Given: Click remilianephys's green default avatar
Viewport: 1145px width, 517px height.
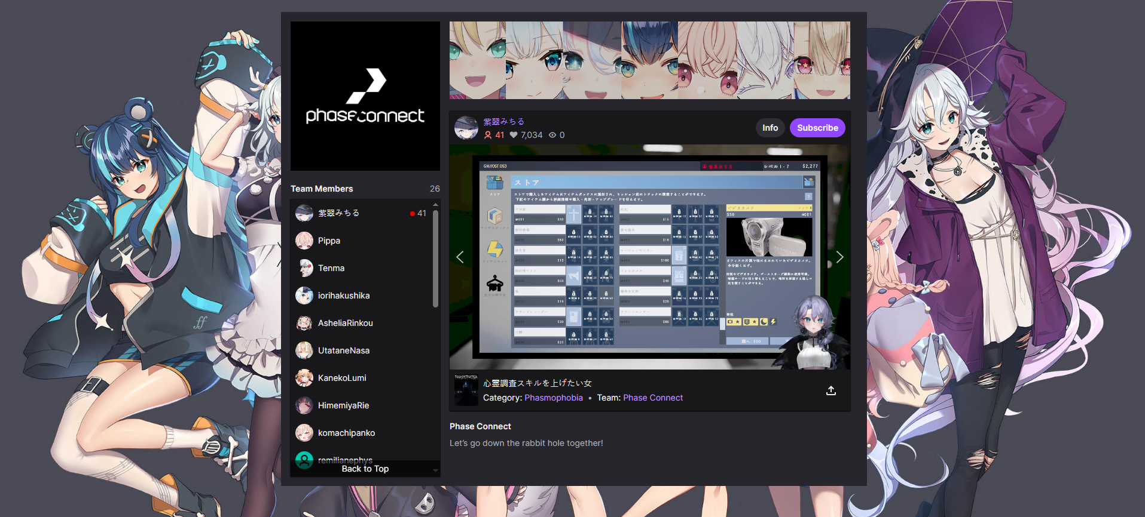Looking at the screenshot, I should pyautogui.click(x=304, y=460).
